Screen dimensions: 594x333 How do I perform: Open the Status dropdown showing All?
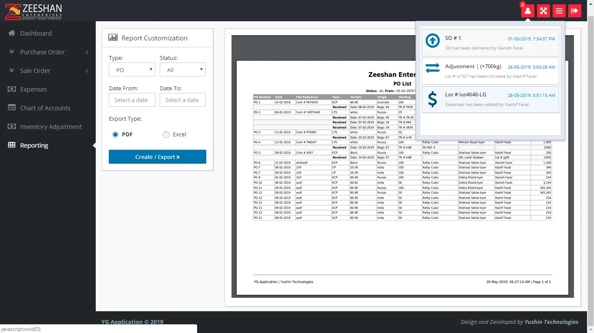coord(183,70)
